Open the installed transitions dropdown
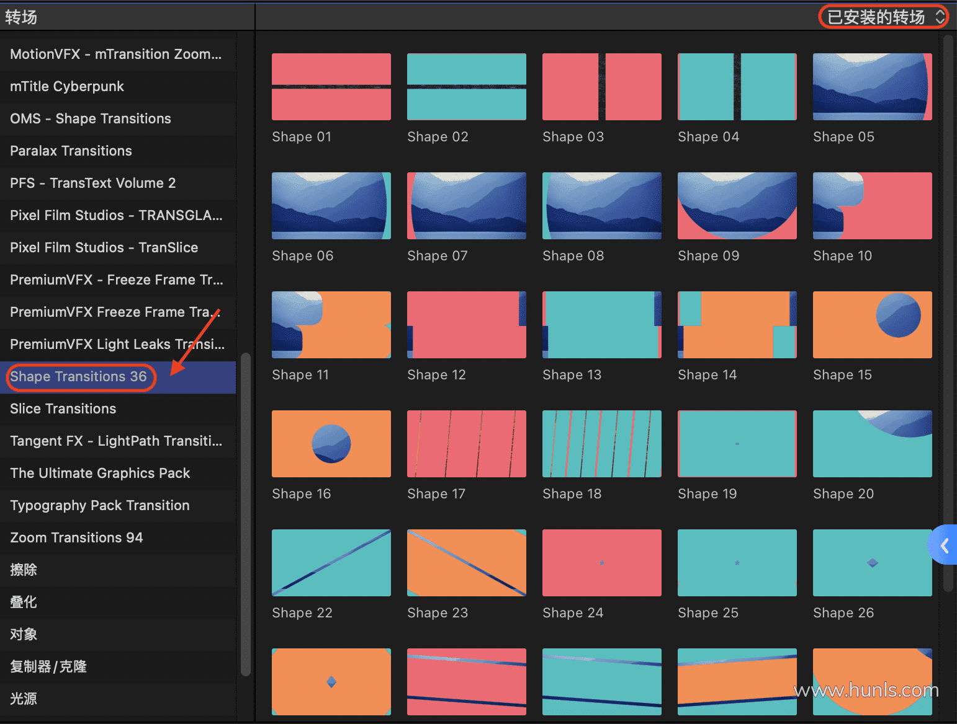 [x=883, y=17]
